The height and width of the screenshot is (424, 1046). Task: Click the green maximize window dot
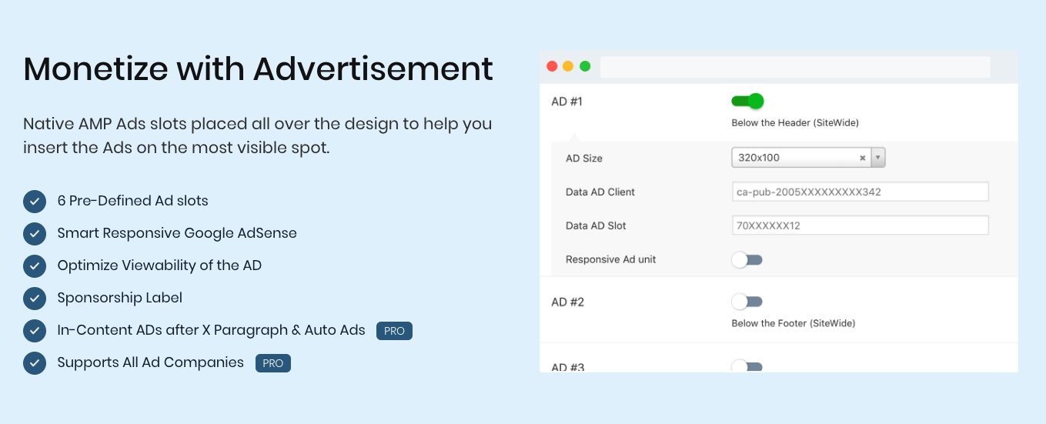coord(585,66)
